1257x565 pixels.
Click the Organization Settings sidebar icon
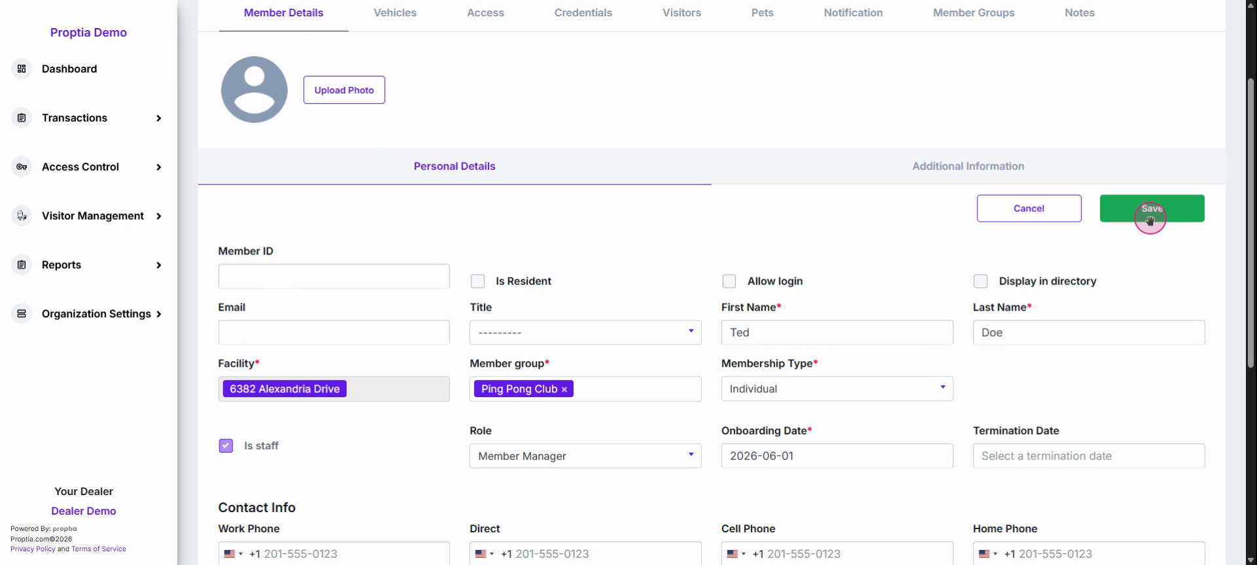[x=22, y=314]
